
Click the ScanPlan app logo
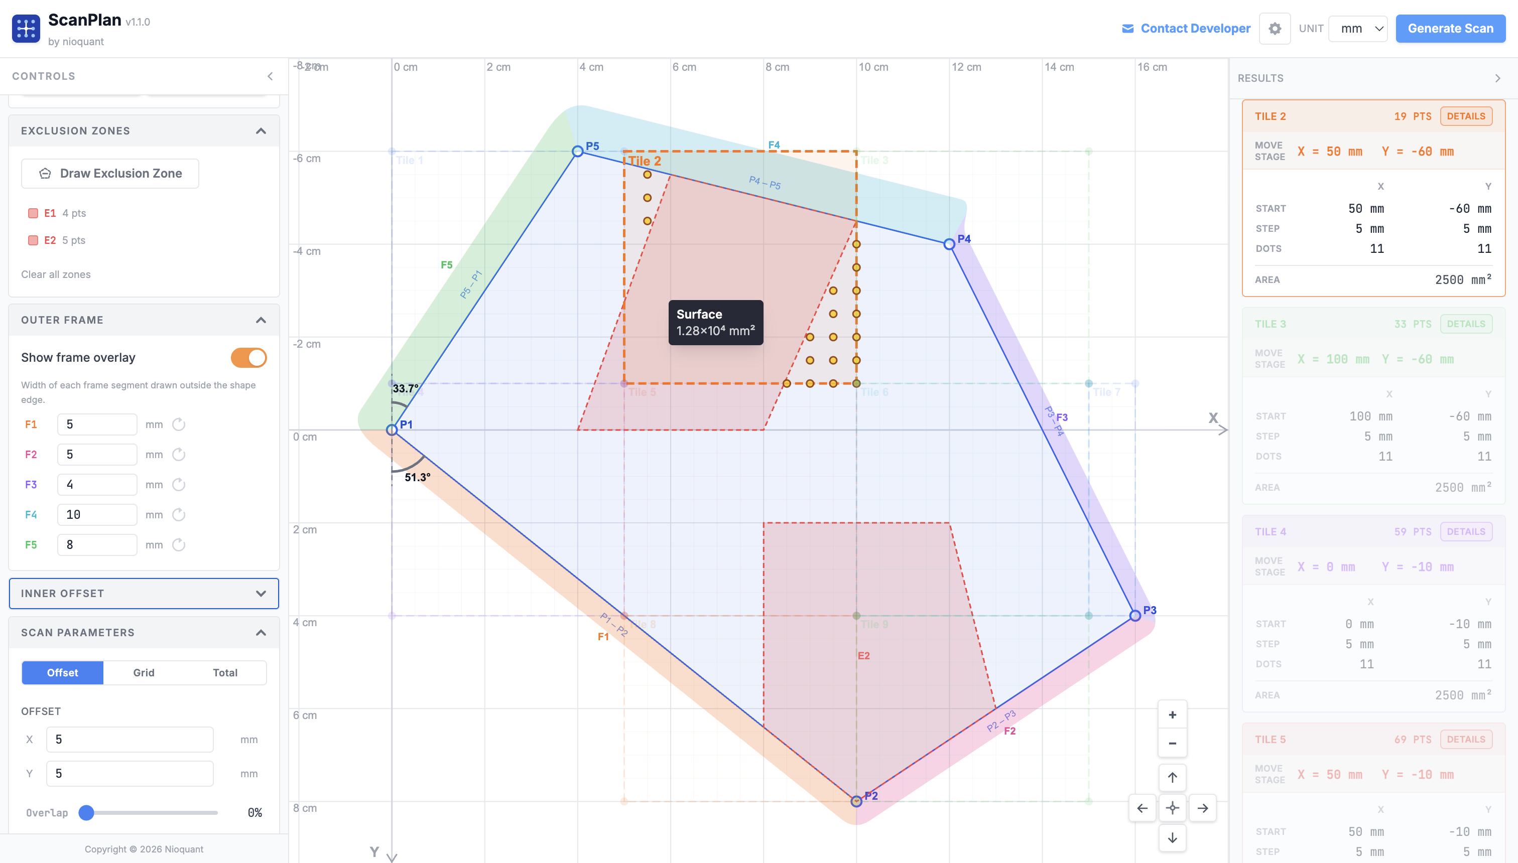coord(26,29)
